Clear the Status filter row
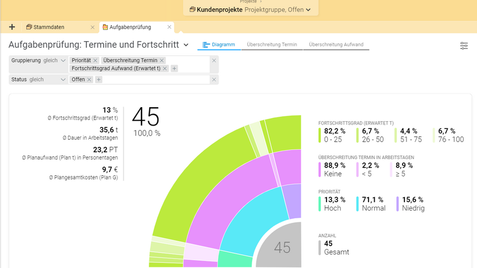 coord(214,80)
